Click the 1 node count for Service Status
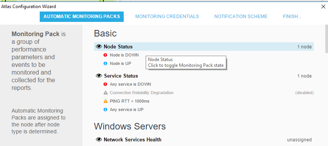This screenshot has height=146, width=328. coord(304,76)
